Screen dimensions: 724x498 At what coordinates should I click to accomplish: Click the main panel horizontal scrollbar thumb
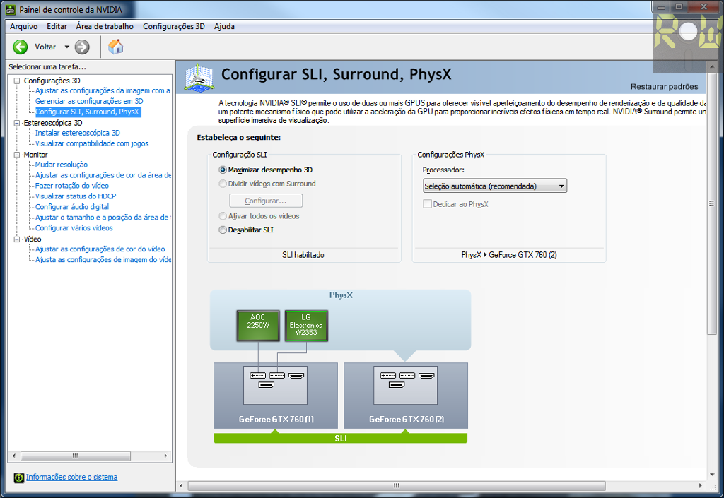pos(397,485)
